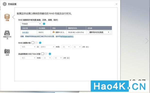This screenshot has height=93, width=150.
Task: Show info about SSD Trim 计划
Action: click(50, 54)
